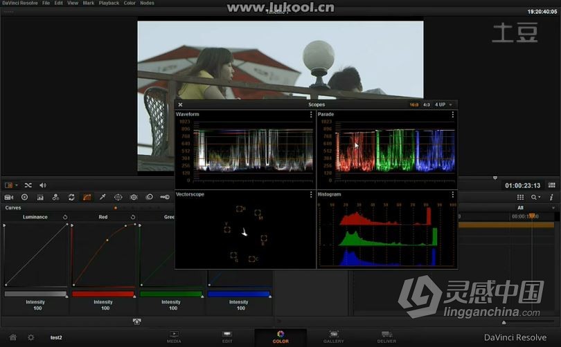Open the zoom magnifier dropdown
Viewport: 561px width, 347px height.
pyautogui.click(x=535, y=197)
